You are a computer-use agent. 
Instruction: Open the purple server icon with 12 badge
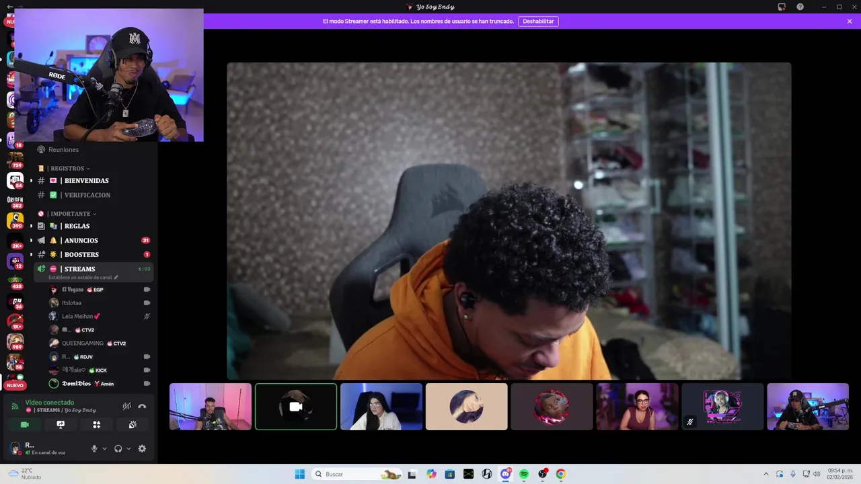pos(15,261)
